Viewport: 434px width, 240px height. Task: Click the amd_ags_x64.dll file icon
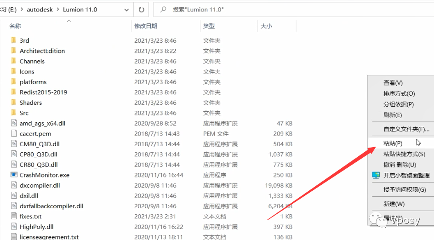coord(14,123)
